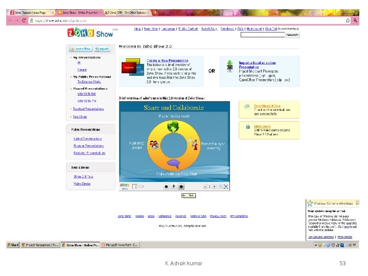Open Privacy Policy footer link

218,216
